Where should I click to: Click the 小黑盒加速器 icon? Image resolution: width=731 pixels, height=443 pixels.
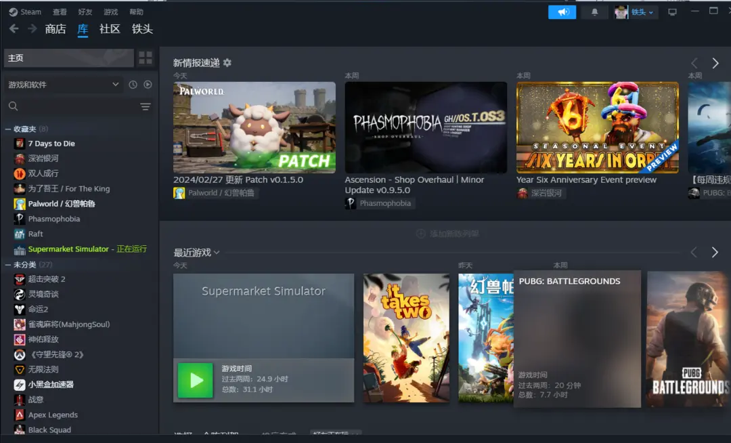(x=20, y=385)
